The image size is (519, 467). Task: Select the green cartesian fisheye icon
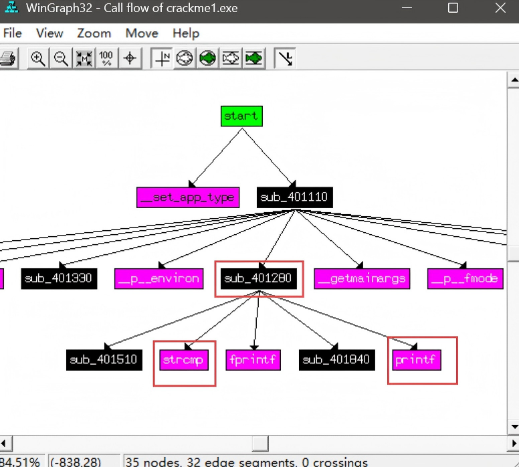(254, 59)
